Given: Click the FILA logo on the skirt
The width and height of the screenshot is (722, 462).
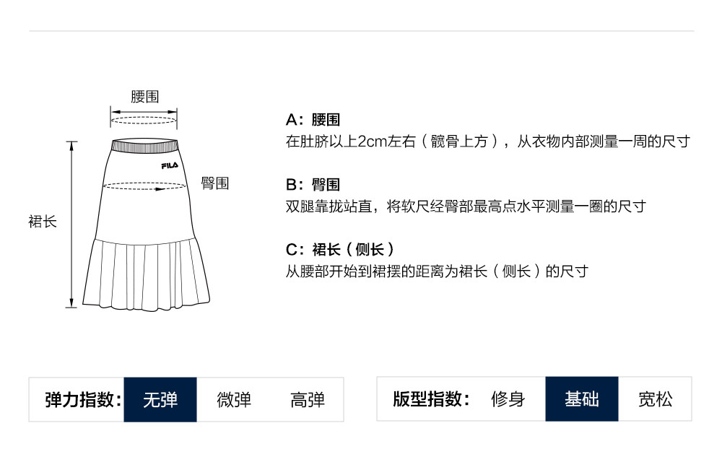Looking at the screenshot, I should coord(170,166).
